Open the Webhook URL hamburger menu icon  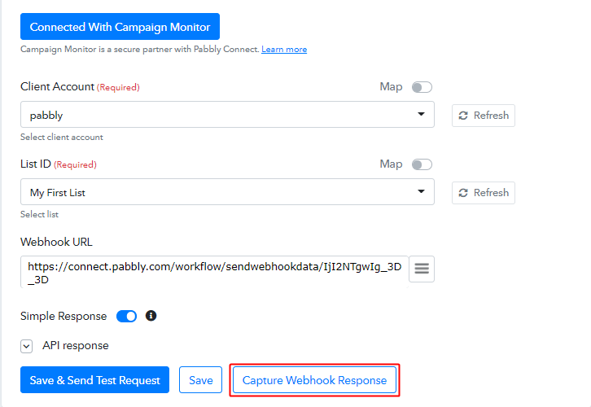point(422,269)
